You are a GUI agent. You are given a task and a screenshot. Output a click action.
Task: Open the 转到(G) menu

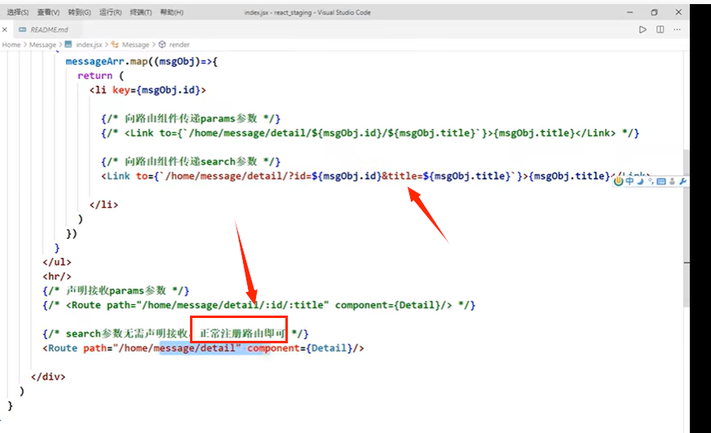[79, 12]
